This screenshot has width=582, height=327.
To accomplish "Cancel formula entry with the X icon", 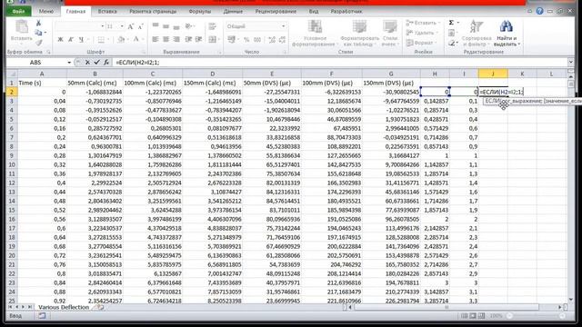I will click(87, 63).
